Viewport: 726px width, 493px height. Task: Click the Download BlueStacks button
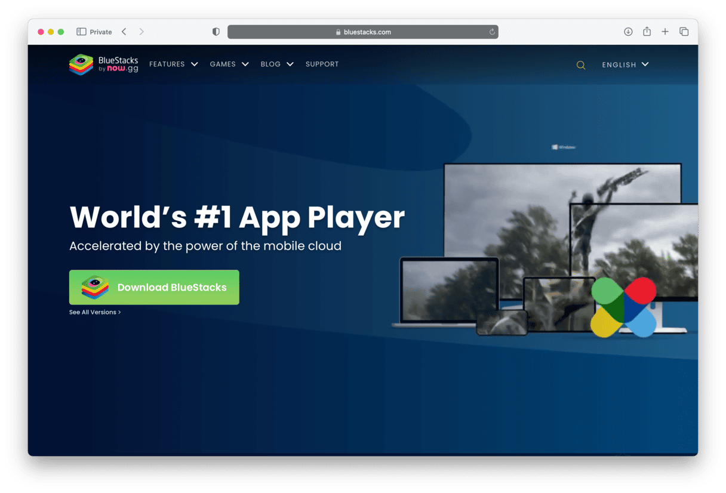click(x=154, y=287)
